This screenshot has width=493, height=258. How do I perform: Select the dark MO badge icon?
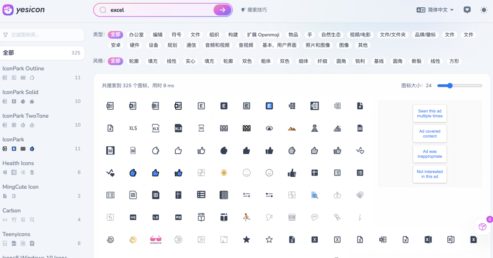click(x=178, y=217)
